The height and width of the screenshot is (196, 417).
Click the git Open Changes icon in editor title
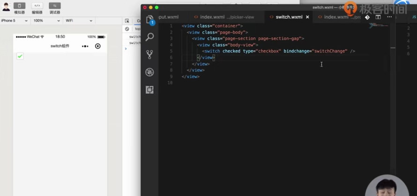pos(367,17)
